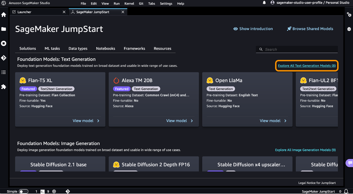
Task: Click status bar bell notification icon
Action: click(346, 191)
